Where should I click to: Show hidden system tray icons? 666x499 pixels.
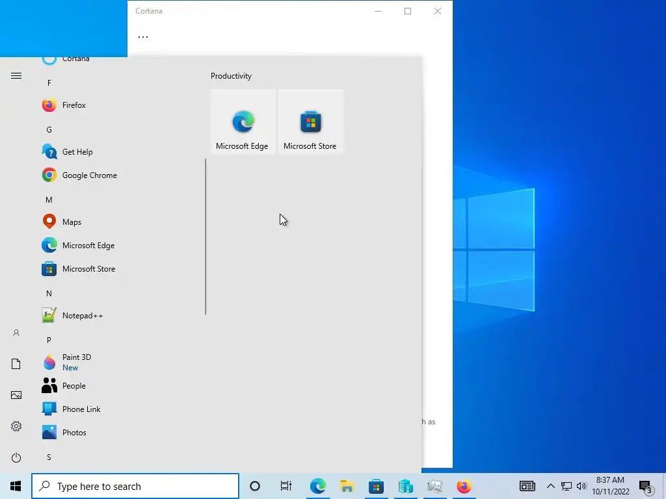tap(550, 486)
